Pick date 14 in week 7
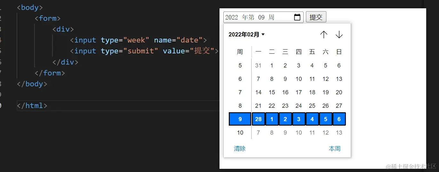The height and width of the screenshot is (172, 439). tap(259, 92)
